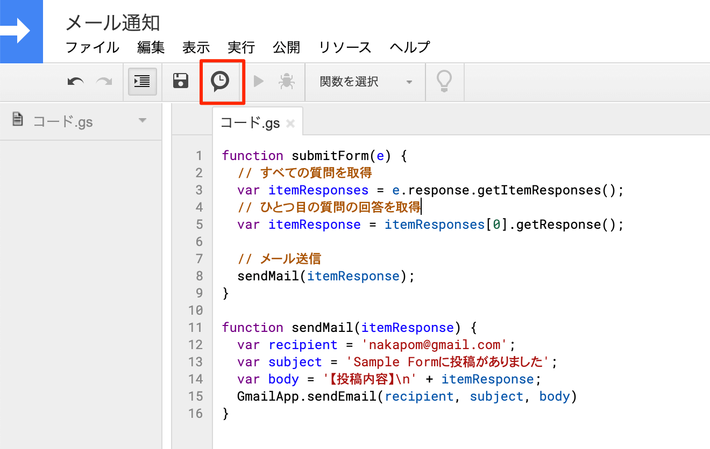Click the コード.gs file icon in sidebar
The image size is (710, 449).
click(x=16, y=121)
